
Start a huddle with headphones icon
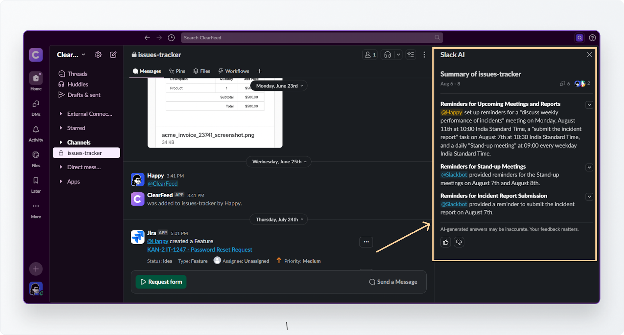[387, 55]
